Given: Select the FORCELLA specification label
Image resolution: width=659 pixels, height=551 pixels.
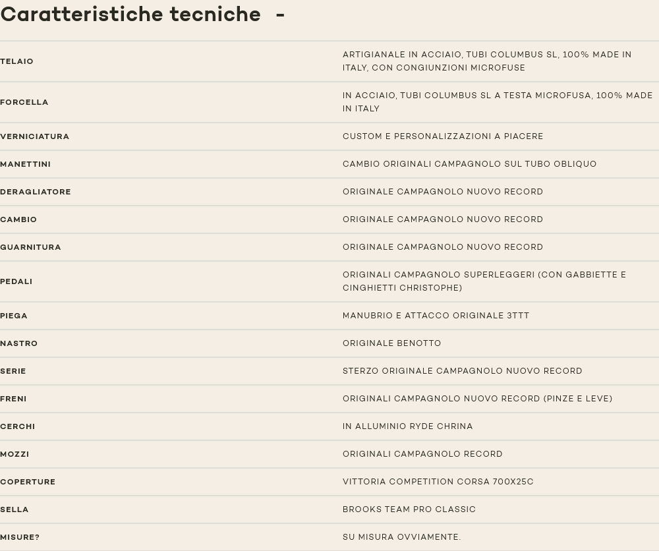Looking at the screenshot, I should click(24, 102).
